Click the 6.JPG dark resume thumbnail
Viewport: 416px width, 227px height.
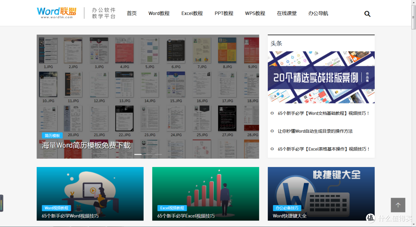coord(176,50)
